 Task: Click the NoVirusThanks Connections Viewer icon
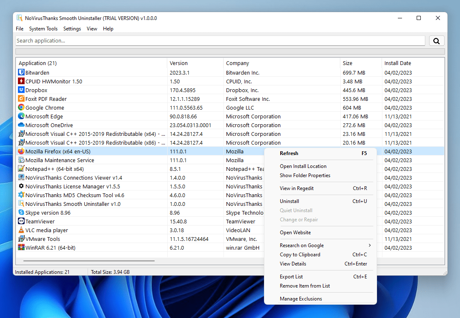[x=21, y=178]
